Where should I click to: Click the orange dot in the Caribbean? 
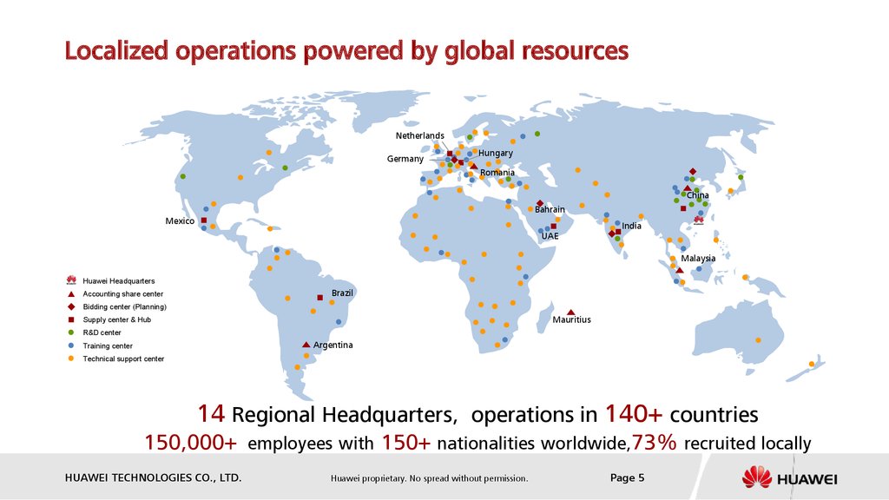(x=270, y=228)
